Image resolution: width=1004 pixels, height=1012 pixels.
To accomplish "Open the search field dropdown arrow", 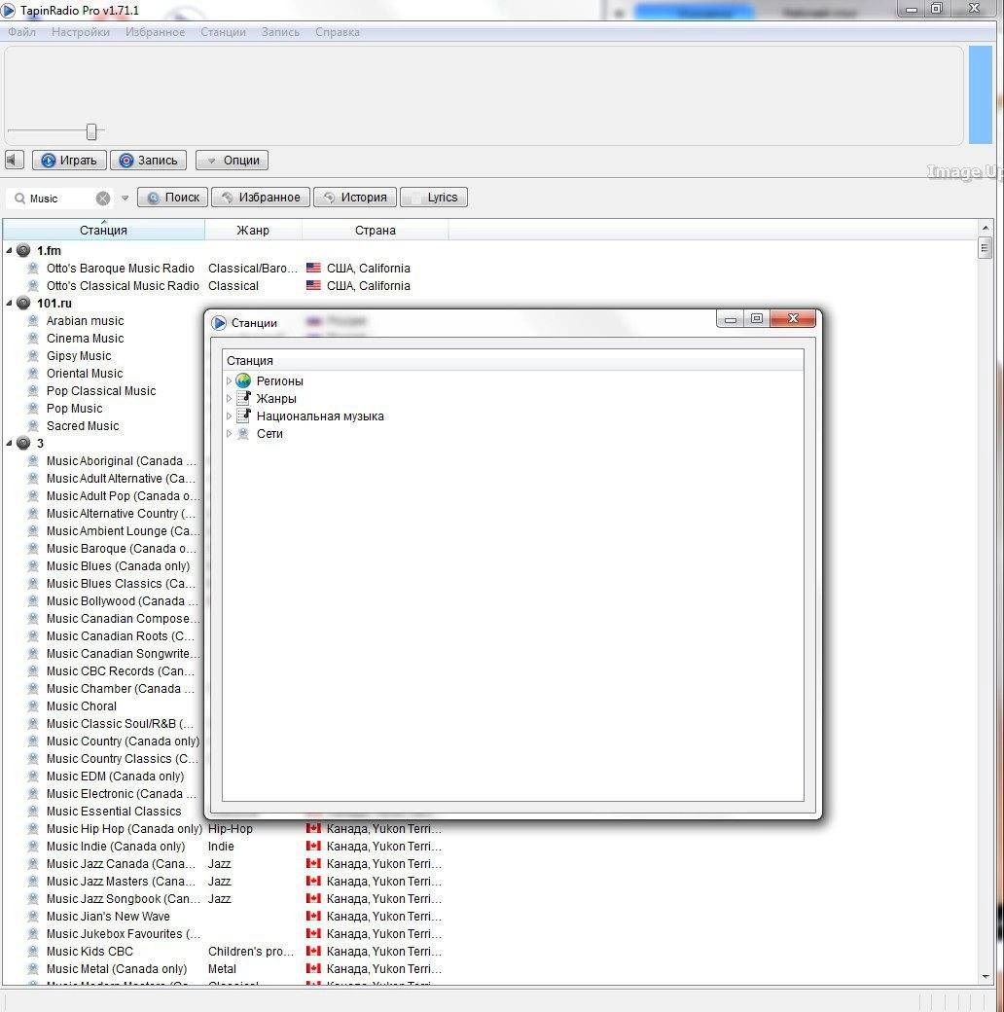I will pyautogui.click(x=125, y=199).
